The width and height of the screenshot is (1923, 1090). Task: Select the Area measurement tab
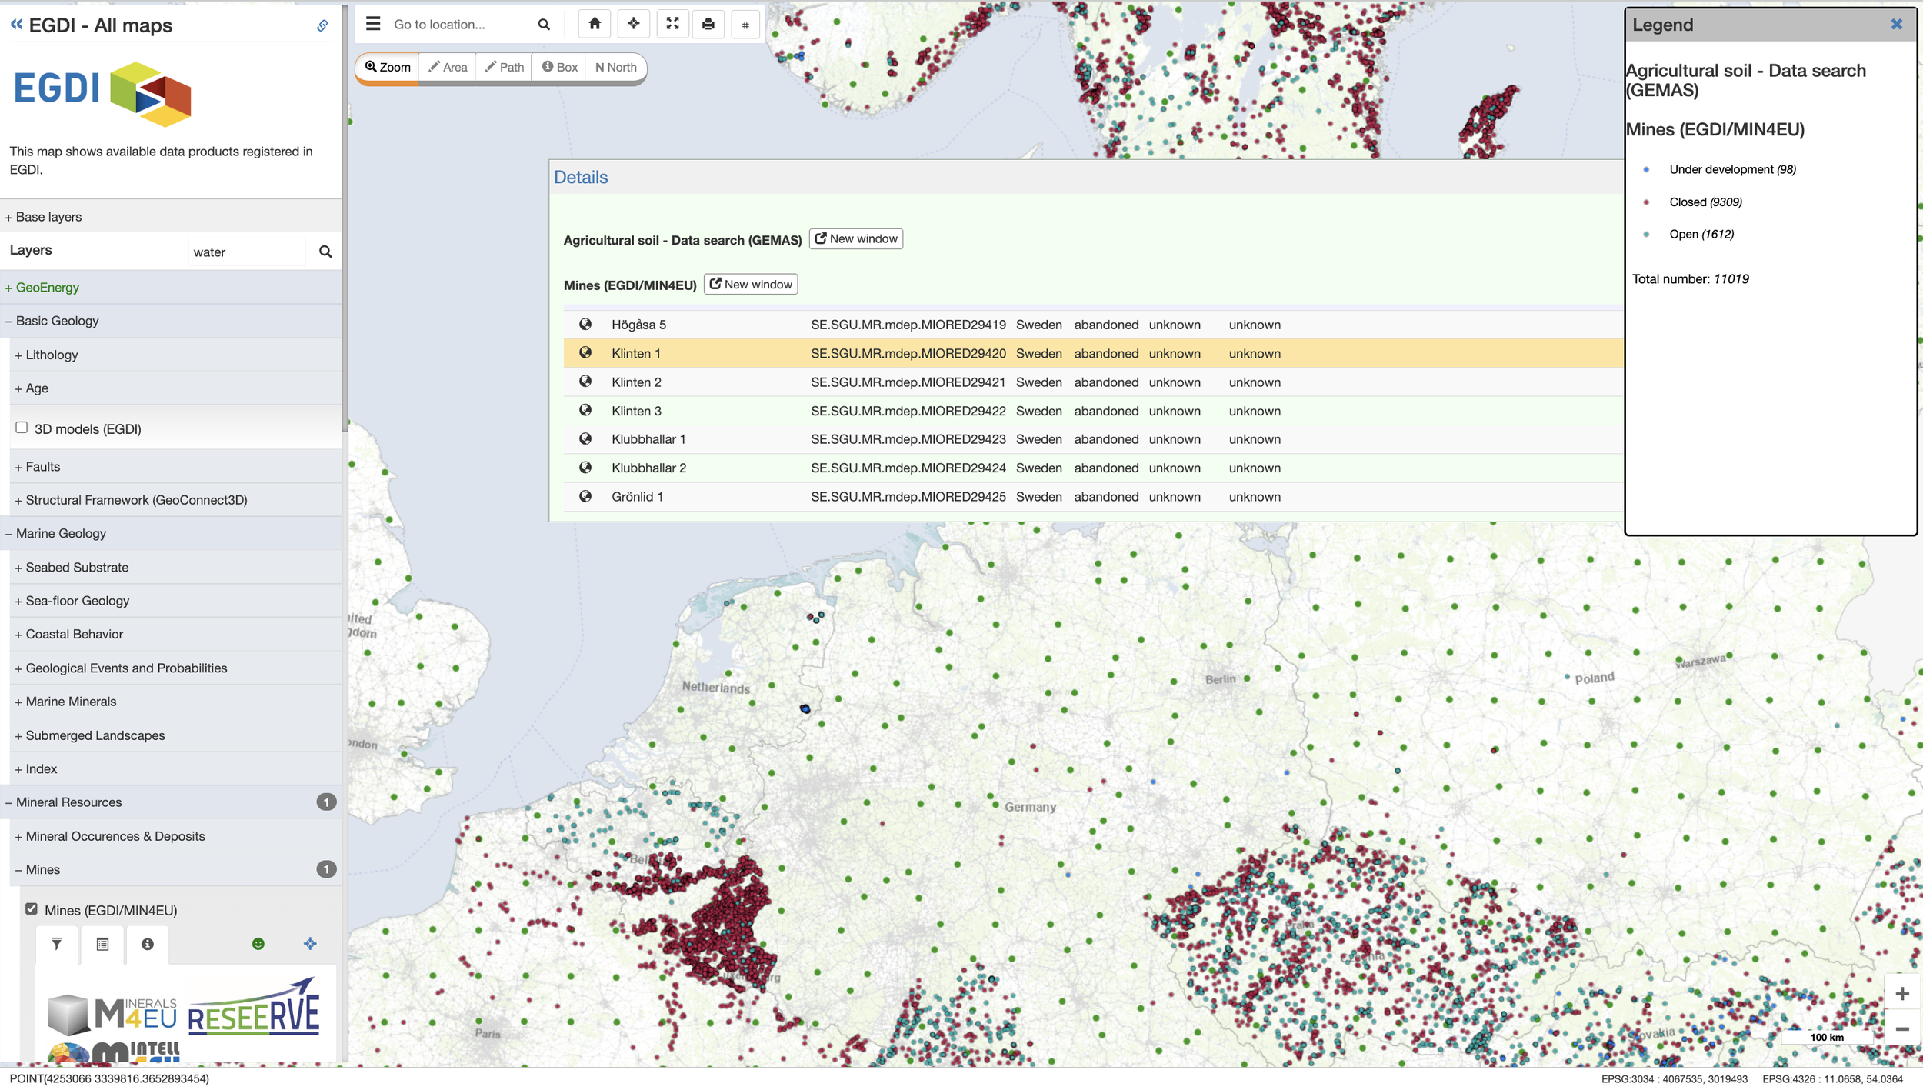[x=448, y=68]
